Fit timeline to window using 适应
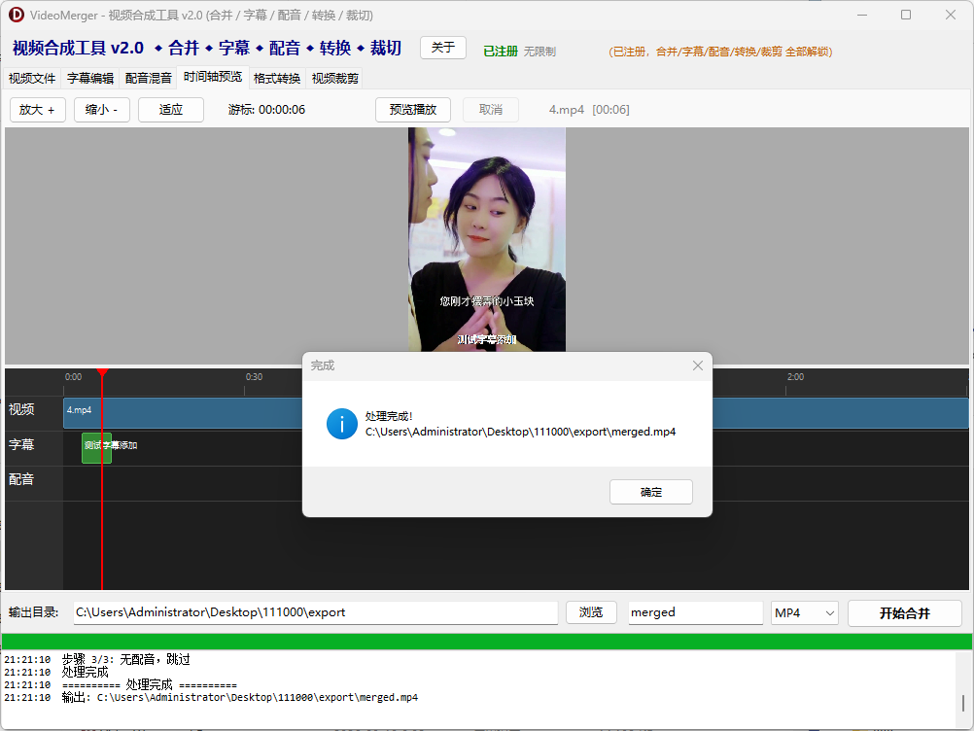This screenshot has height=731, width=974. point(170,110)
